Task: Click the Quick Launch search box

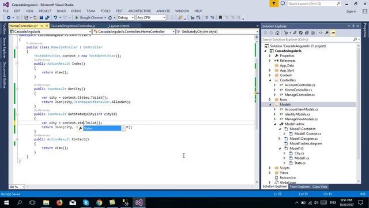Action: (x=314, y=3)
